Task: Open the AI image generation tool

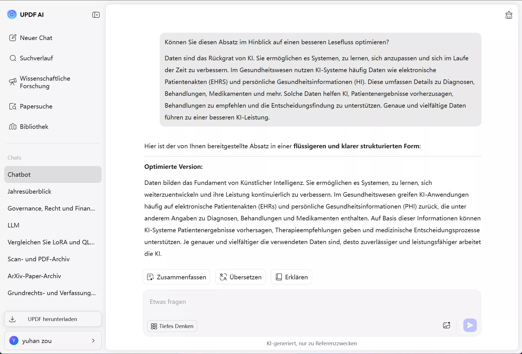Action: coord(447,325)
